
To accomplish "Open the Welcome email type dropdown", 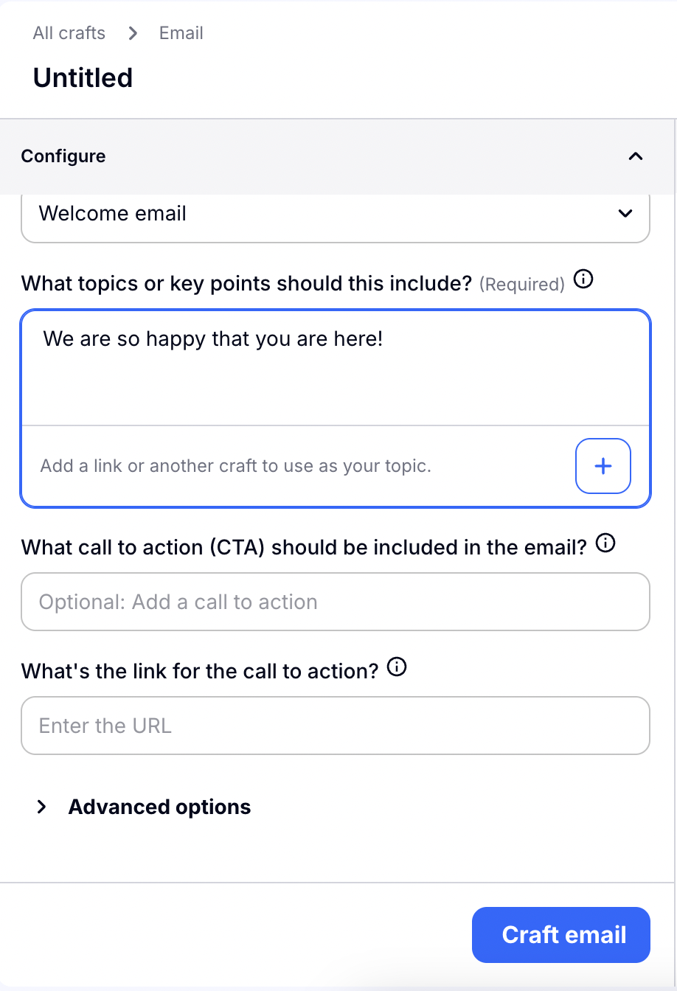I will pyautogui.click(x=336, y=214).
